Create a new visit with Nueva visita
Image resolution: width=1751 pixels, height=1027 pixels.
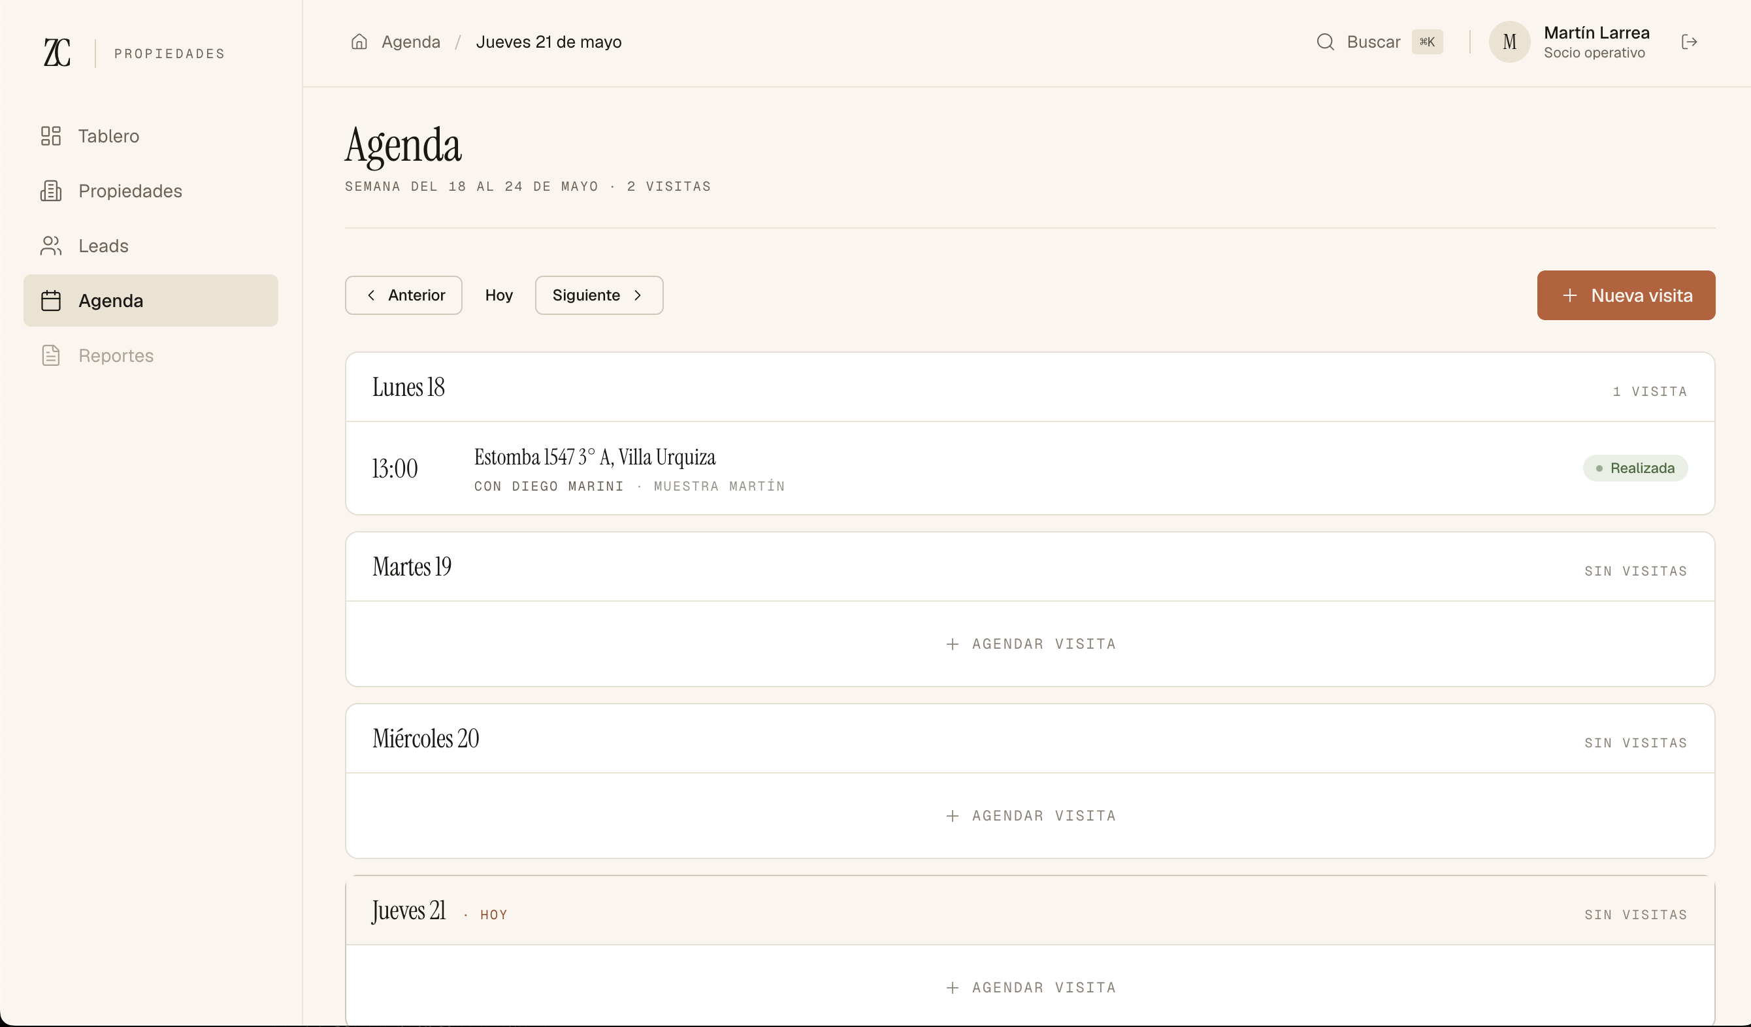point(1626,295)
